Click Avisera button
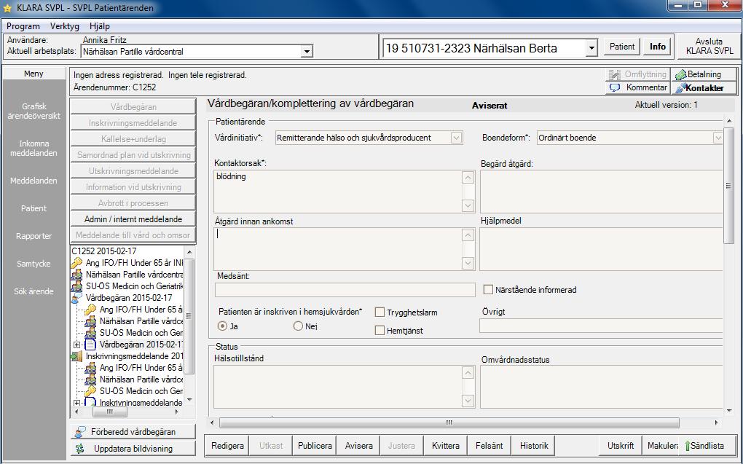The image size is (743, 464). point(358,446)
